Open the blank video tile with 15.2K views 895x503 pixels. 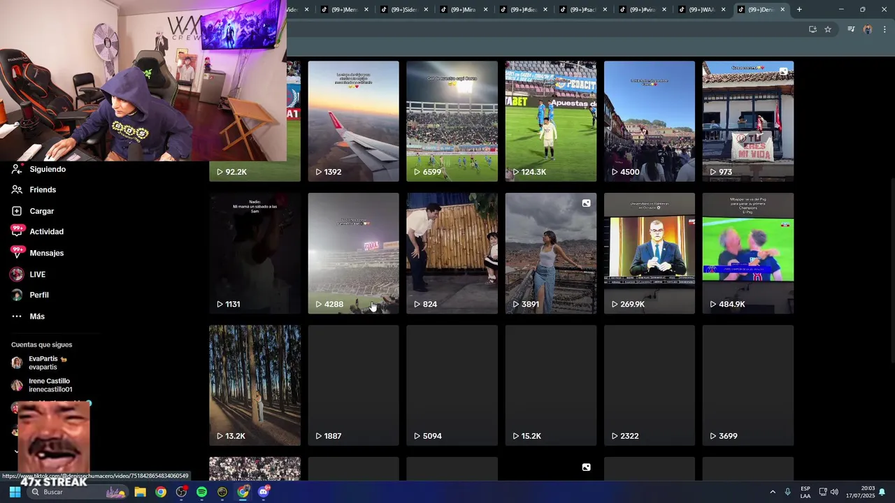pos(551,385)
